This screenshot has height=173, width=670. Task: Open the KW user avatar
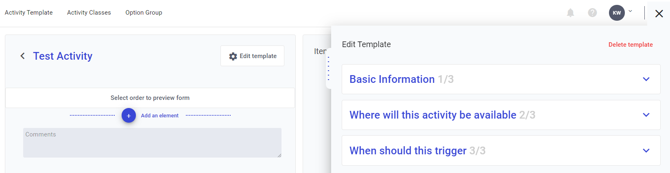pos(617,13)
